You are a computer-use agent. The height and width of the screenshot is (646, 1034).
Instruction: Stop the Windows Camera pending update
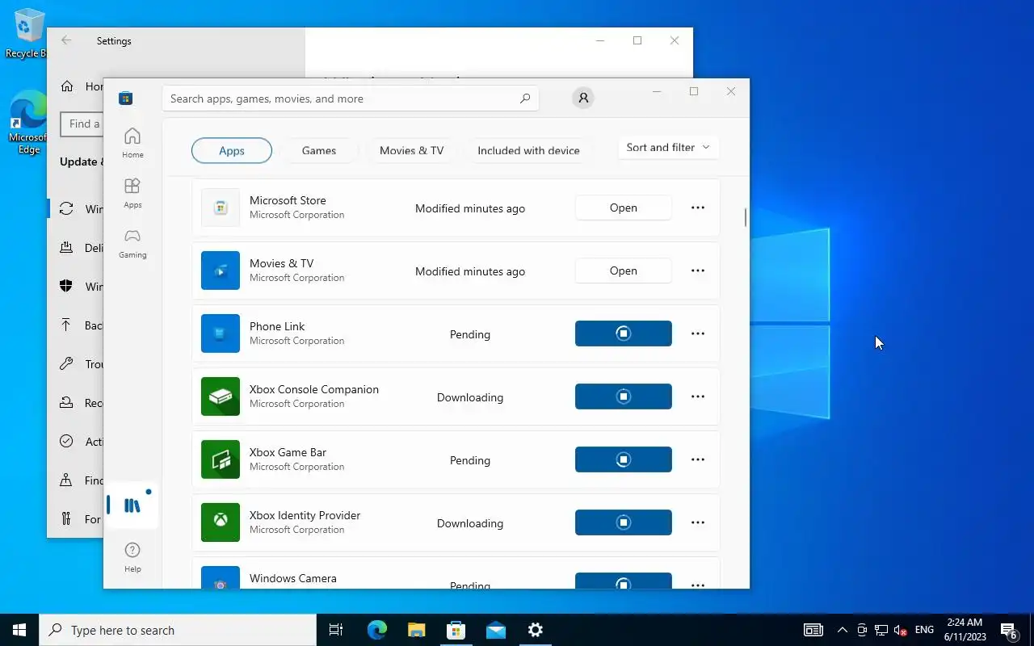click(x=624, y=581)
